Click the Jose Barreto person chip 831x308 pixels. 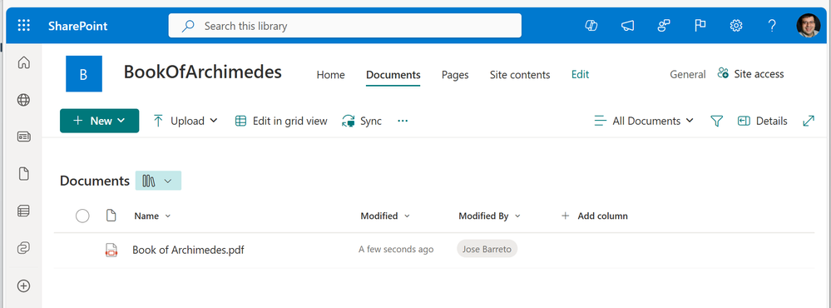tap(487, 249)
